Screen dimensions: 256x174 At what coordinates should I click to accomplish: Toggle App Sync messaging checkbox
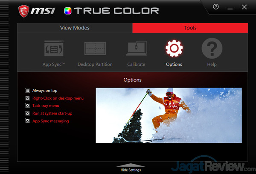[x=27, y=121]
